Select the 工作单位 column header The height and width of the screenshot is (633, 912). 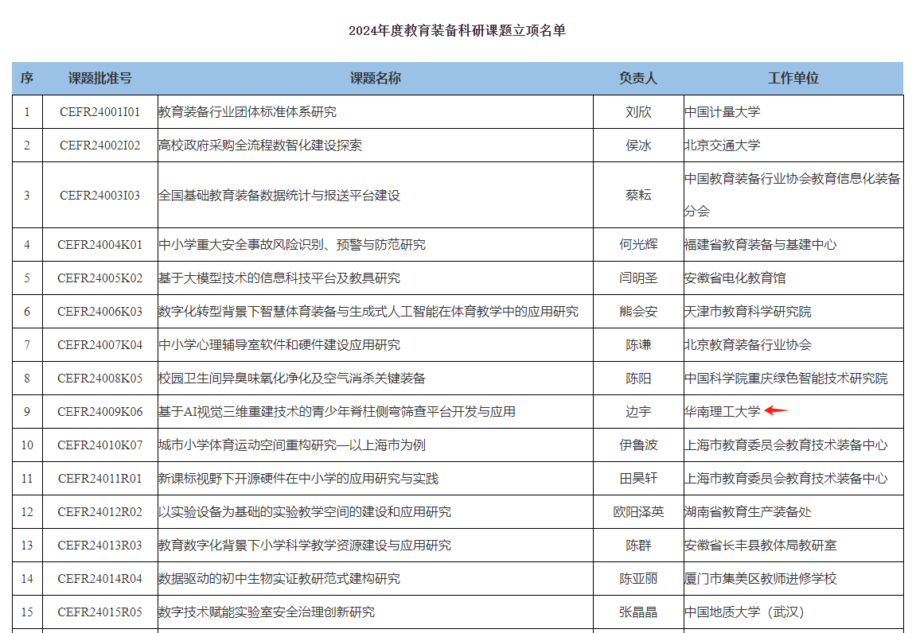(793, 78)
